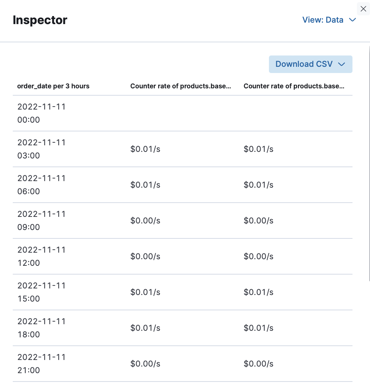The height and width of the screenshot is (387, 370).
Task: Click the chevron next to View: Data
Action: point(352,20)
